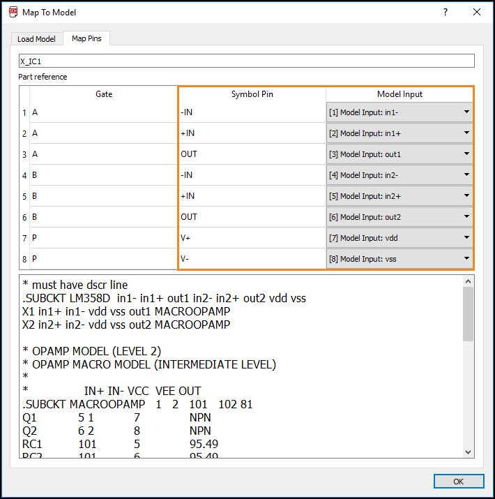Click scrollbar down arrow in netlist text
495x499 pixels.
pyautogui.click(x=469, y=452)
